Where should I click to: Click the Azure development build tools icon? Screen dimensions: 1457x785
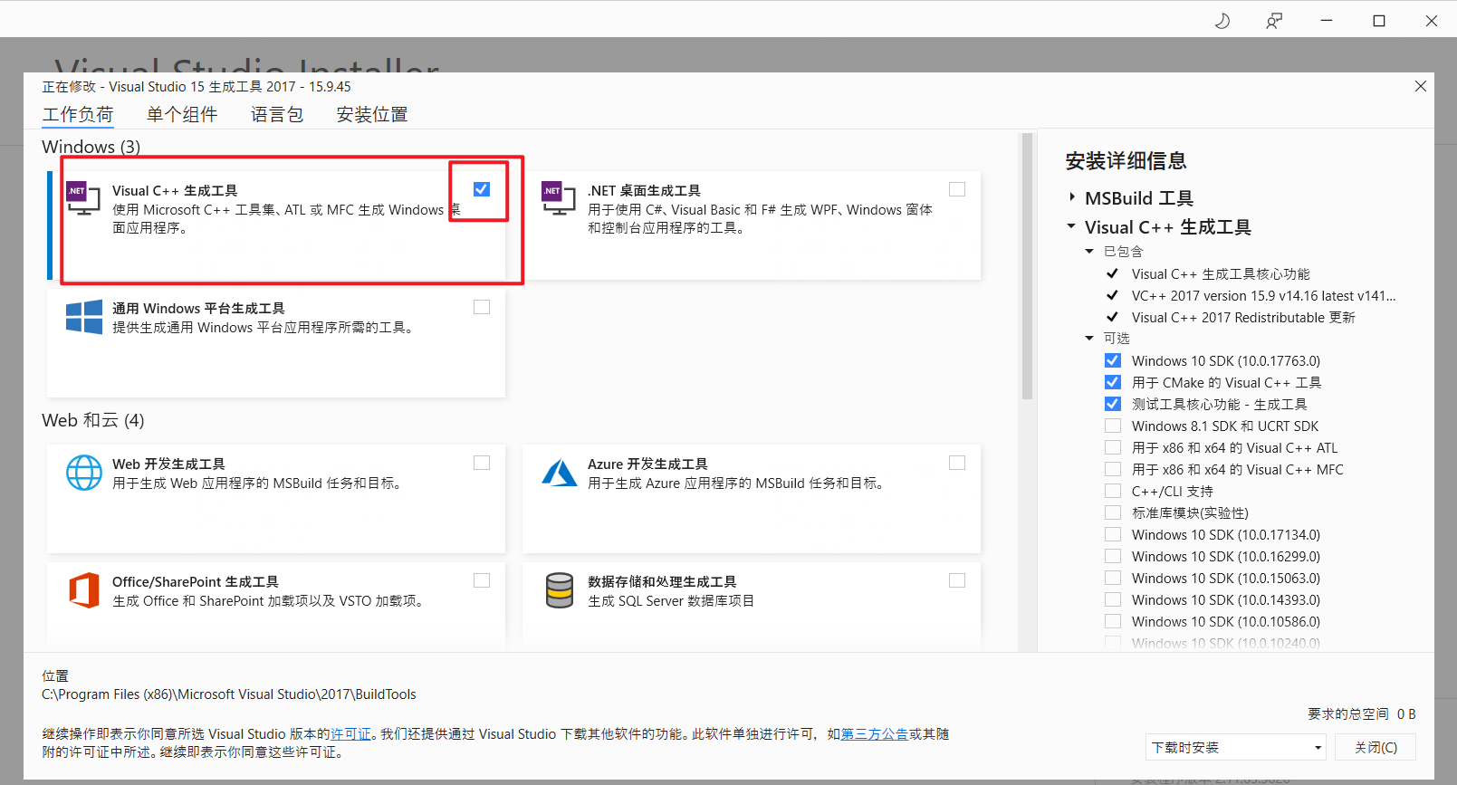click(559, 473)
